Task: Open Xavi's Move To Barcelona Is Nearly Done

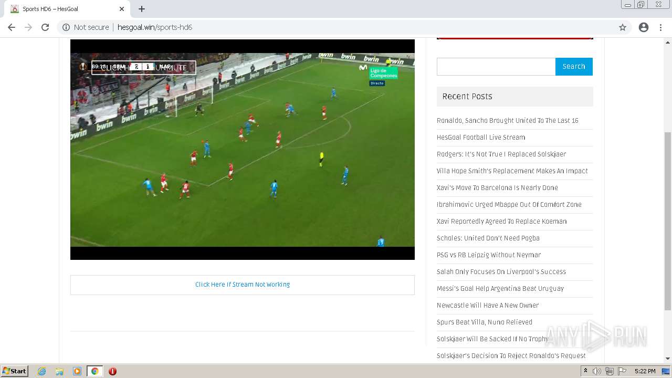Action: [x=497, y=188]
